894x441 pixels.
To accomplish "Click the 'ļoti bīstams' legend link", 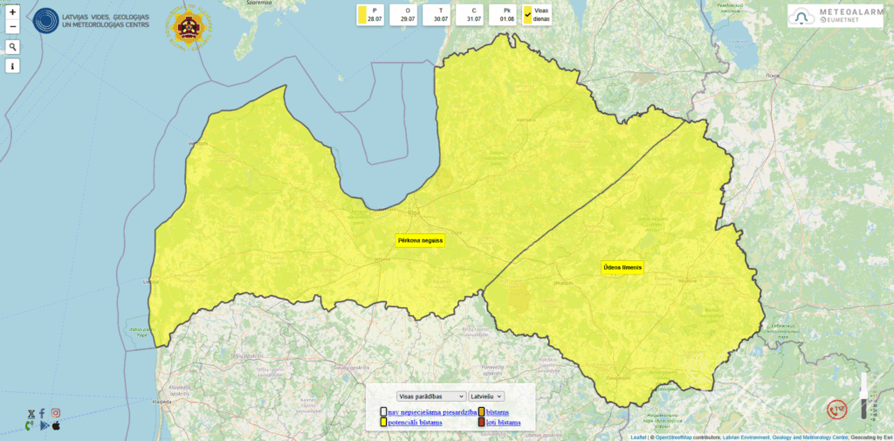I will click(x=503, y=423).
